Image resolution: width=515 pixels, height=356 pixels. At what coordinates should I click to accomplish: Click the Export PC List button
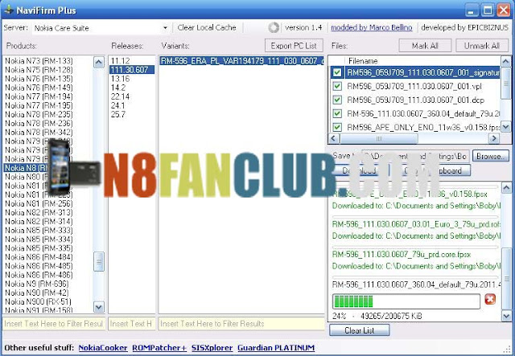294,46
